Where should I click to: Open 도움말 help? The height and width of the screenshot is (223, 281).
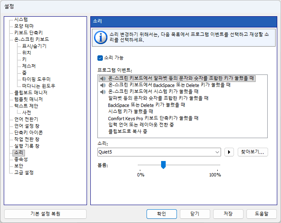click(261, 214)
